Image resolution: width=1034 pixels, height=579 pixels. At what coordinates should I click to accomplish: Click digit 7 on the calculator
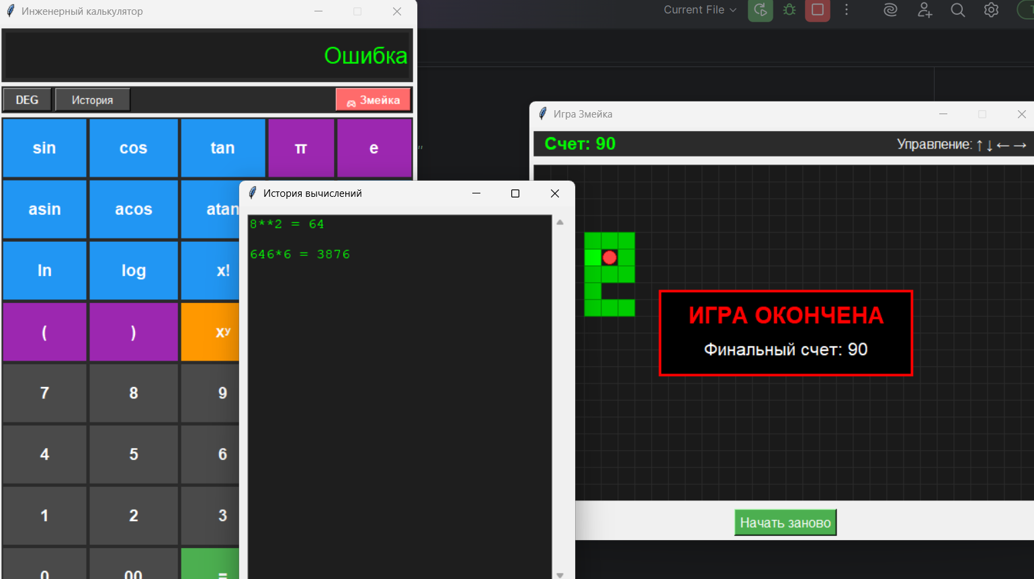[44, 393]
